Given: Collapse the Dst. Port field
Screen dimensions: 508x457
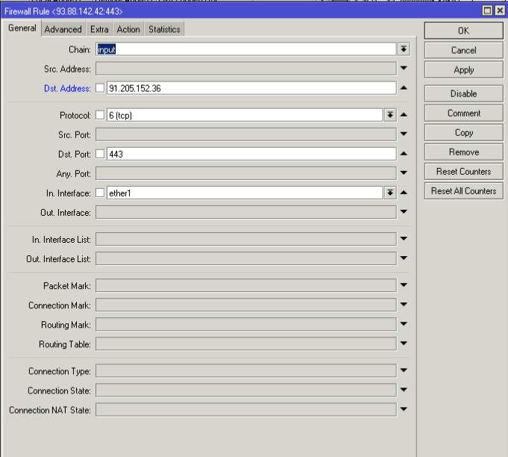Looking at the screenshot, I should (404, 153).
